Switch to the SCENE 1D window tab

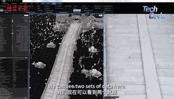(x=35, y=1)
